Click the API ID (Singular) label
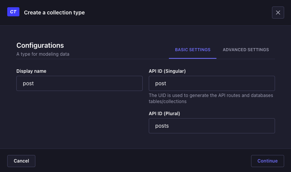 pyautogui.click(x=167, y=71)
